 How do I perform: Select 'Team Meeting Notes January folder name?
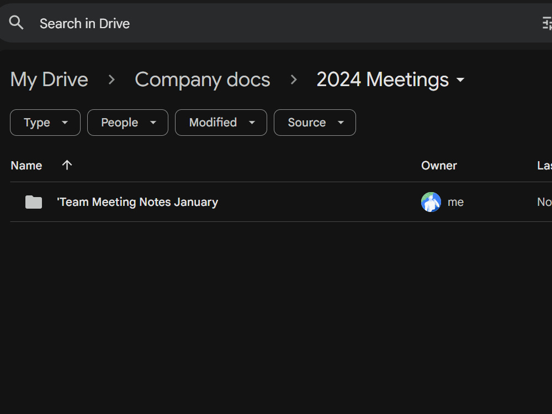(137, 202)
